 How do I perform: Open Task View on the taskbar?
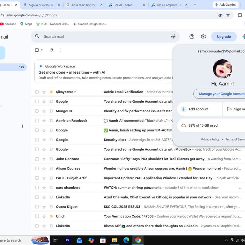(56, 240)
